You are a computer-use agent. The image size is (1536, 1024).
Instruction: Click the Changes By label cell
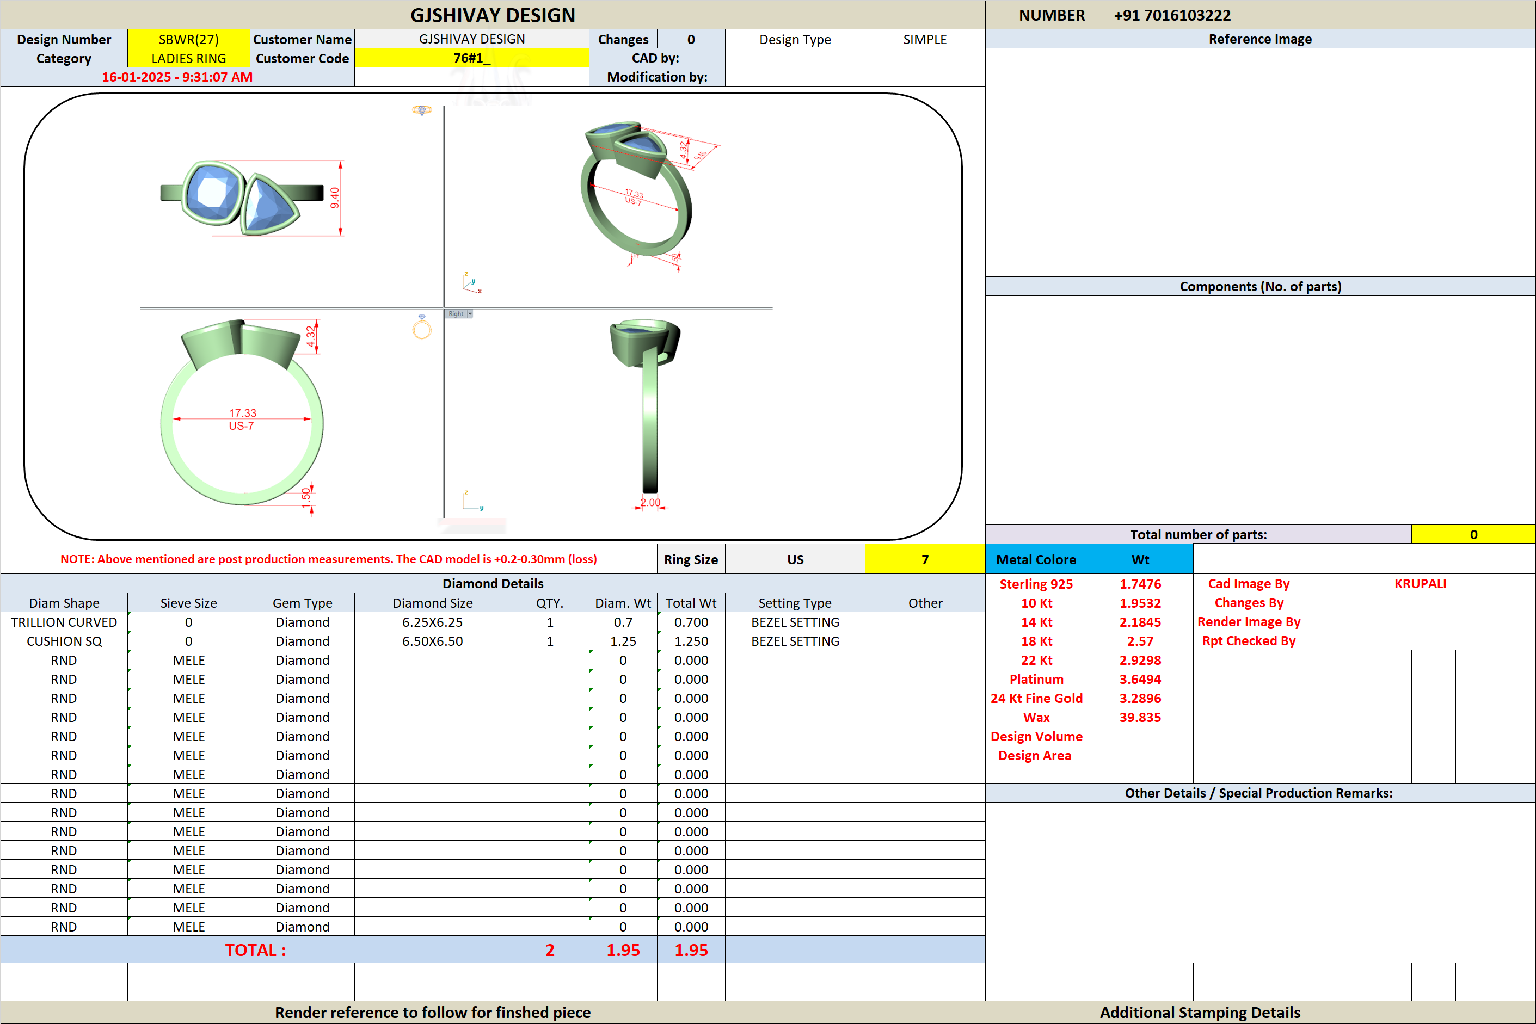point(1249,603)
